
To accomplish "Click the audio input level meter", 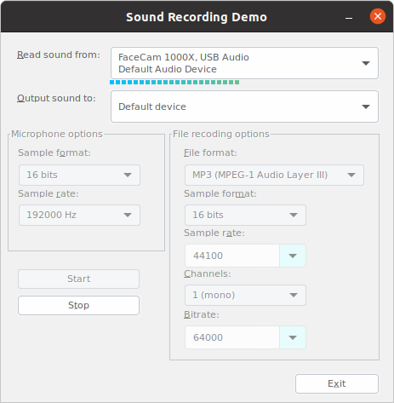I will coord(174,83).
